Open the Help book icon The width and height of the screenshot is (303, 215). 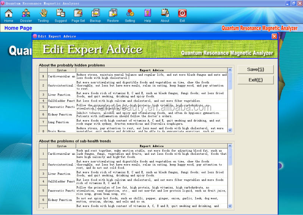pos(147,14)
